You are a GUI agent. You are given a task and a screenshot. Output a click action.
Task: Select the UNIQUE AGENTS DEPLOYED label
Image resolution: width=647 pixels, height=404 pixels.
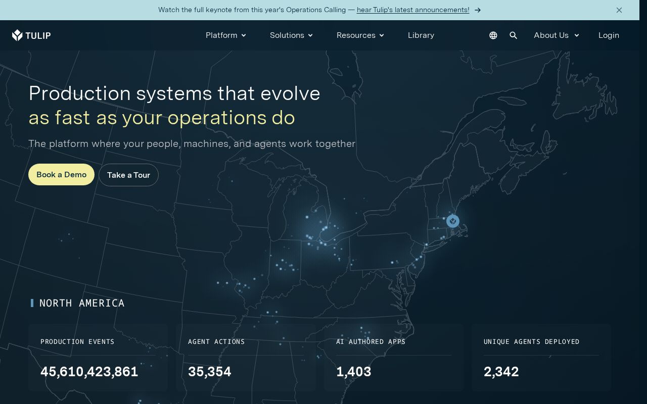pyautogui.click(x=532, y=342)
